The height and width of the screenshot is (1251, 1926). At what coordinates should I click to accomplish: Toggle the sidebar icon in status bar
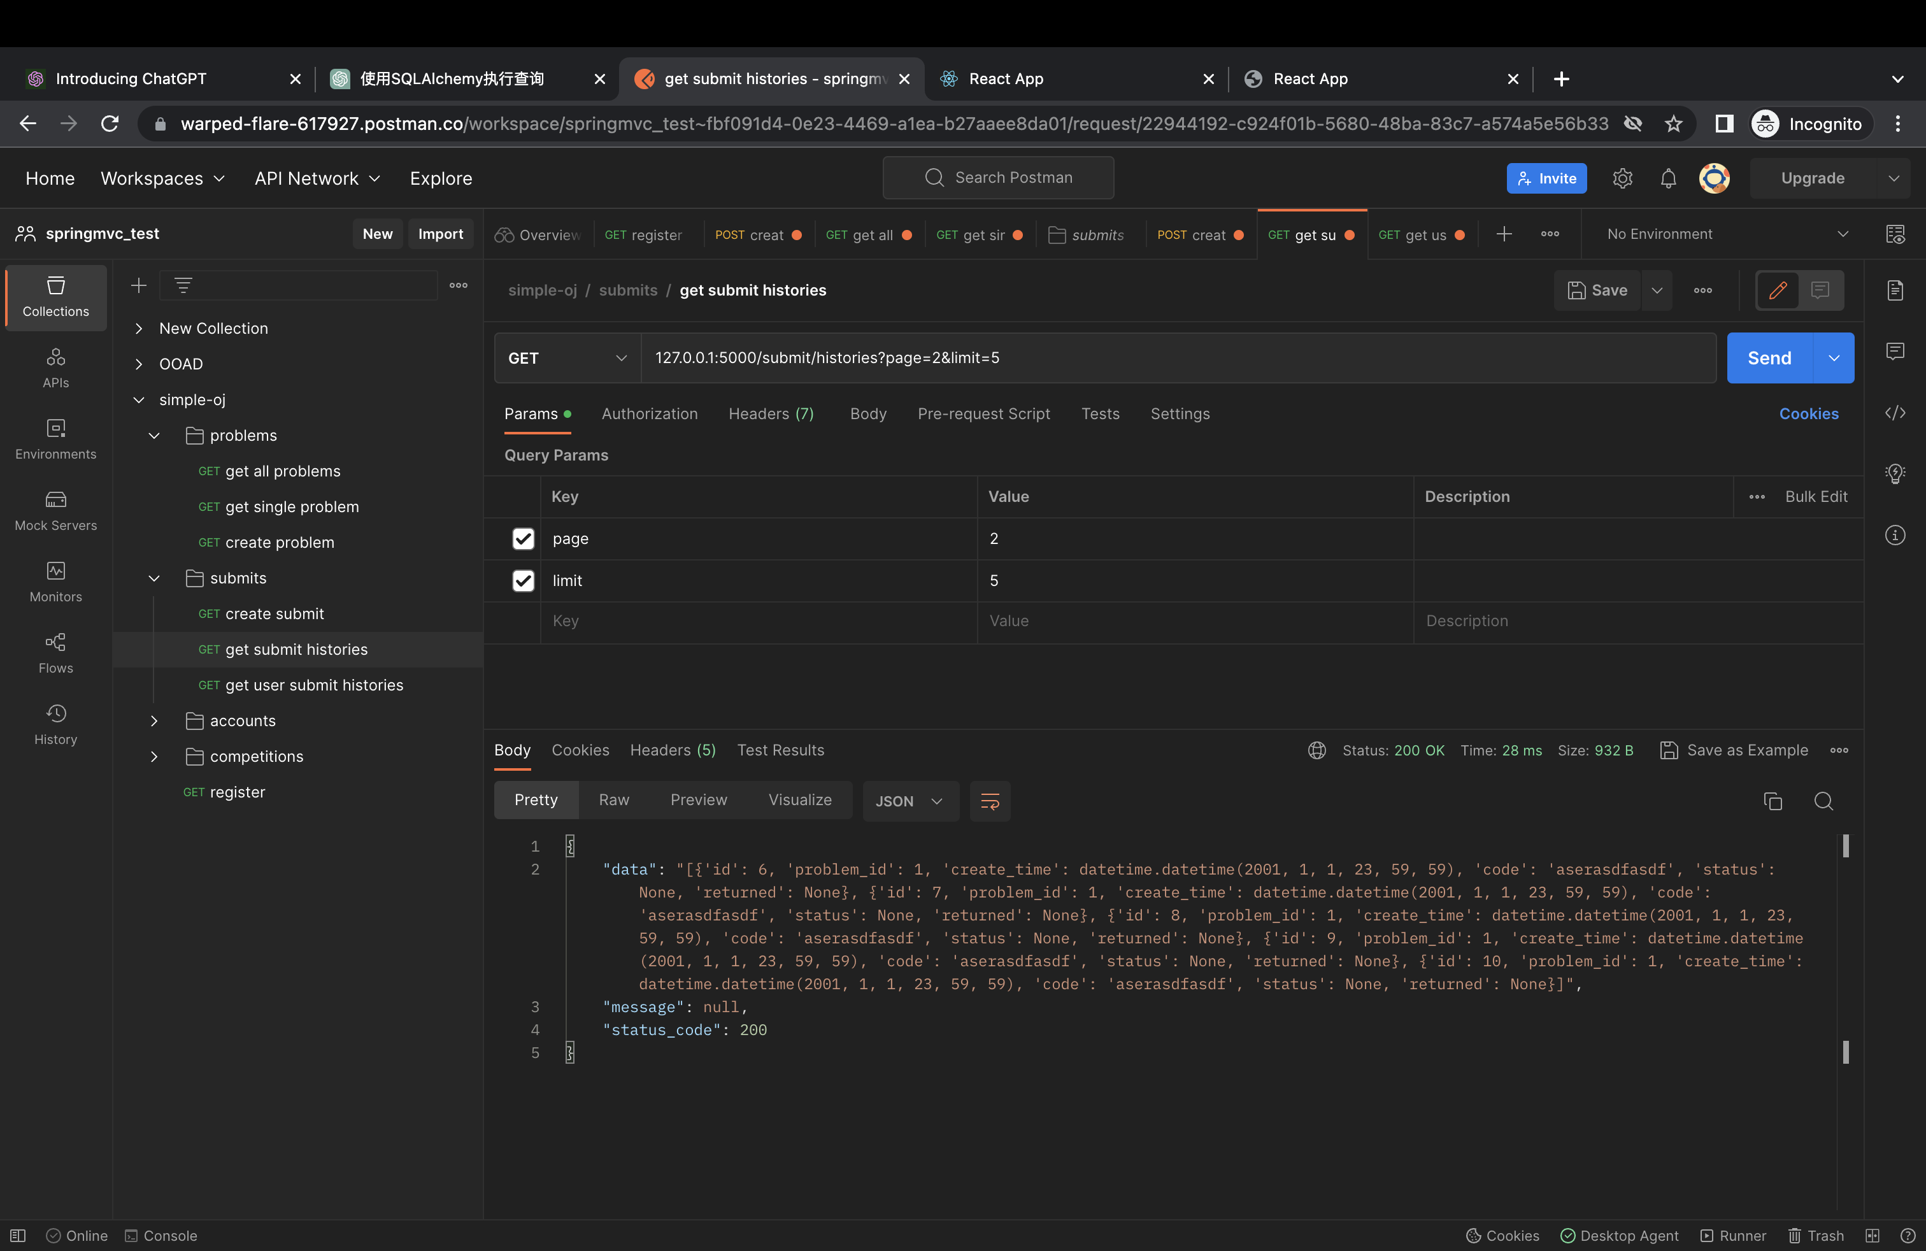(x=18, y=1236)
